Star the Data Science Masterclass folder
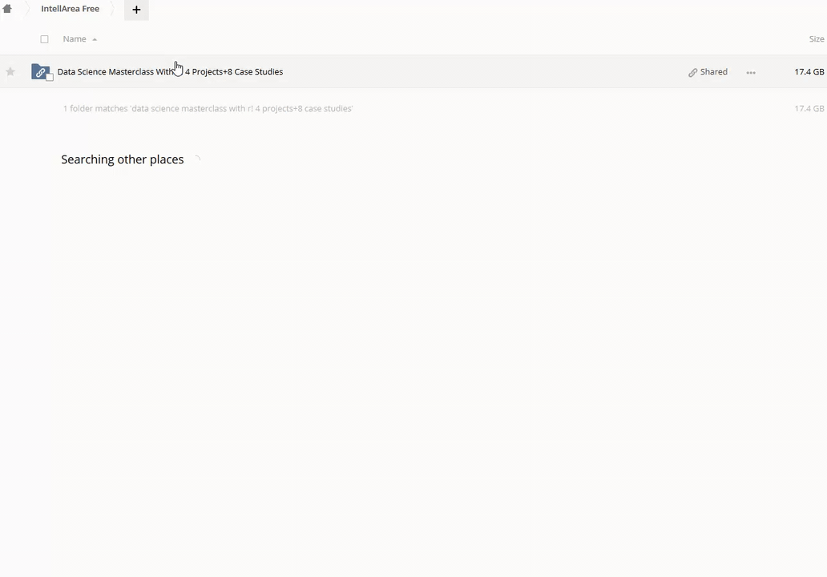The height and width of the screenshot is (577, 827). click(x=10, y=71)
